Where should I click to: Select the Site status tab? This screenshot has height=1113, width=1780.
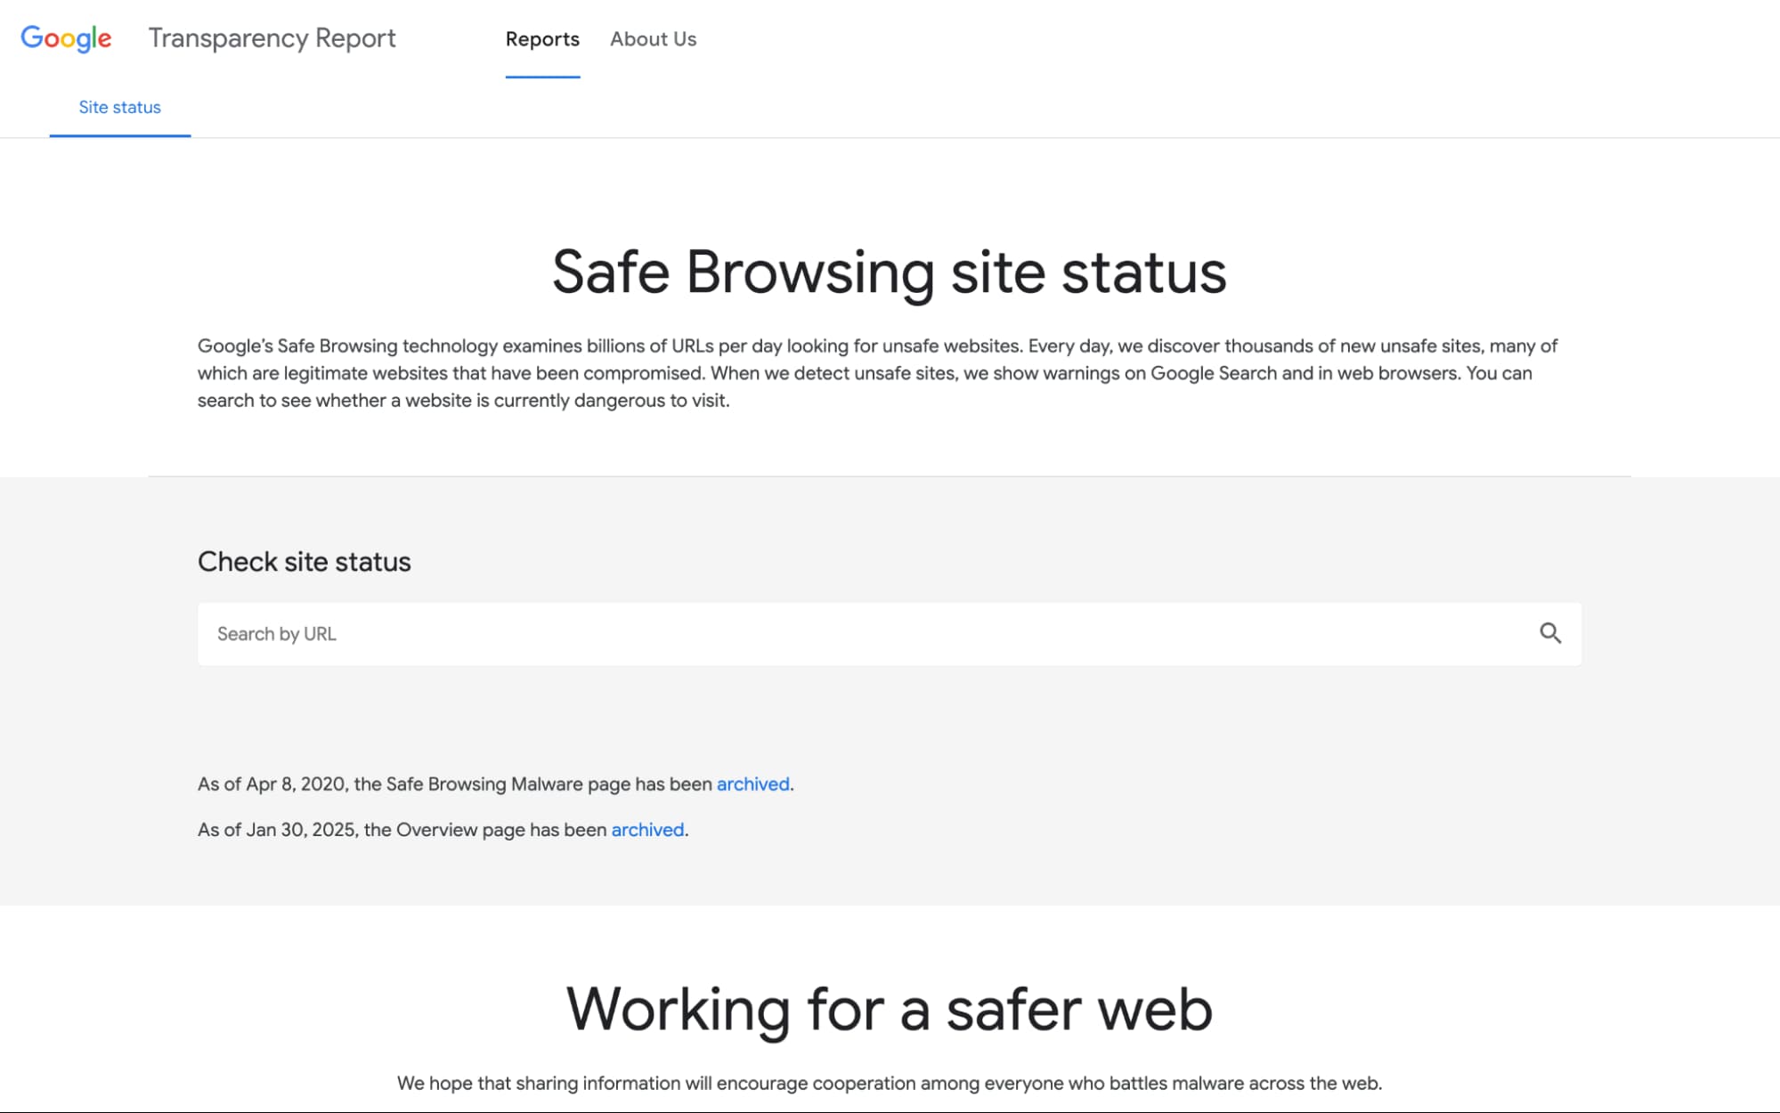118,107
